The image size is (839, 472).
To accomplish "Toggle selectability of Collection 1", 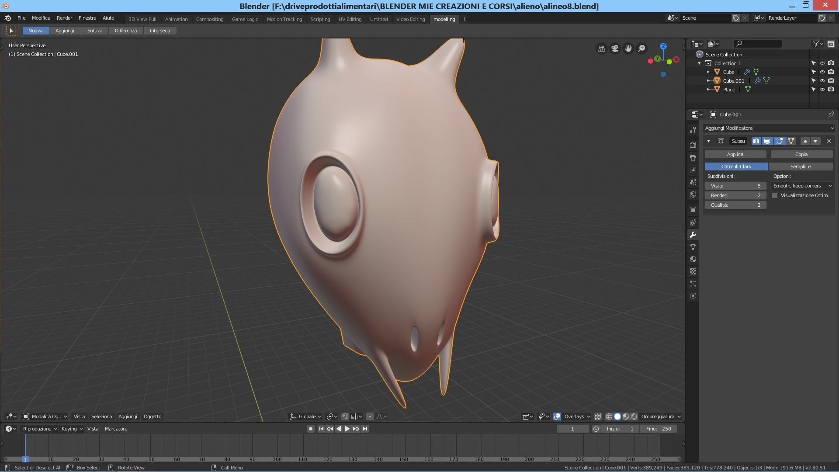I will point(813,63).
